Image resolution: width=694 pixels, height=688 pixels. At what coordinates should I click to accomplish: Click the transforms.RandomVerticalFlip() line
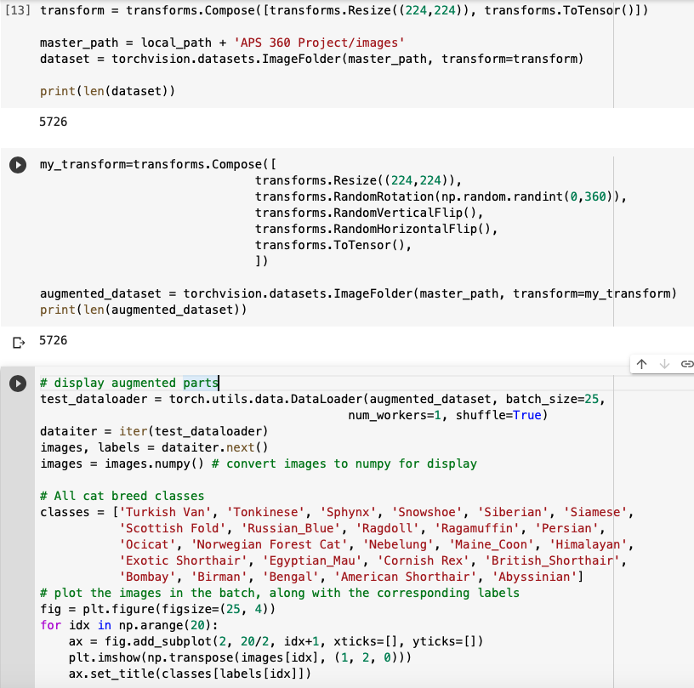coord(369,213)
